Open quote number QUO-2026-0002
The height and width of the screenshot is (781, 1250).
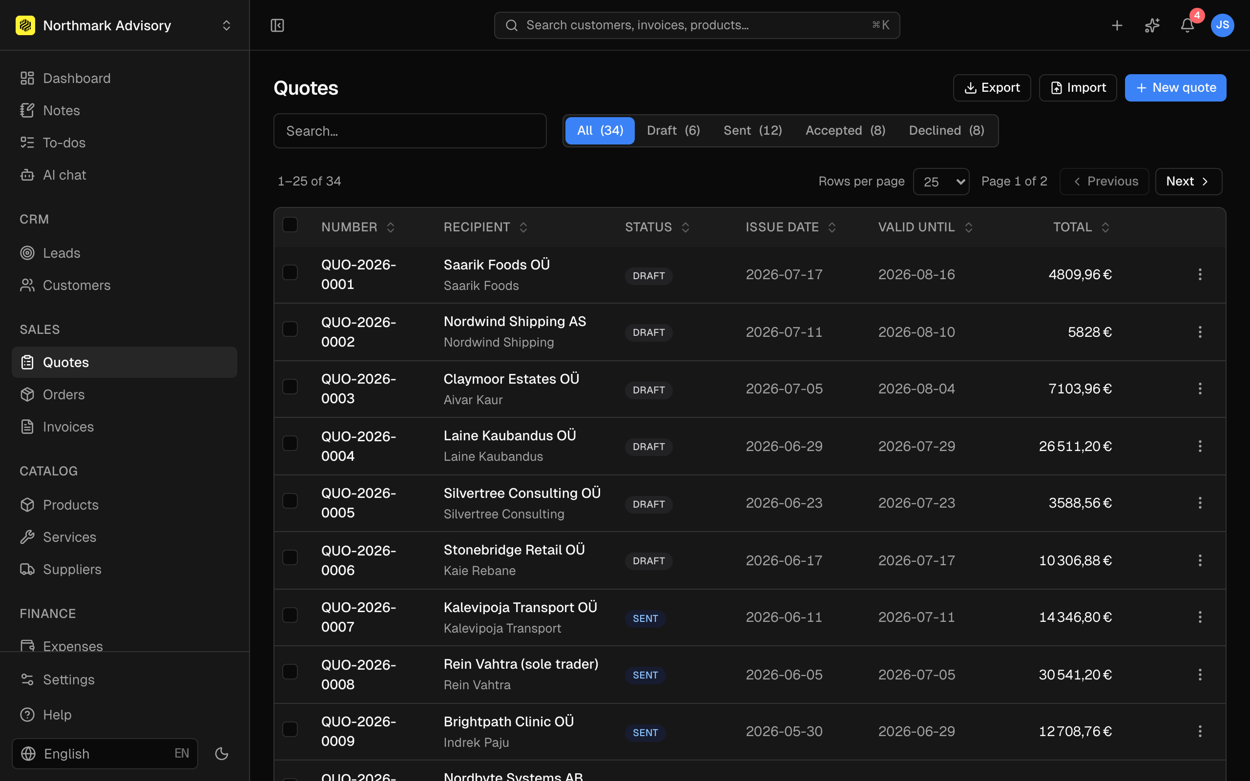pos(358,331)
